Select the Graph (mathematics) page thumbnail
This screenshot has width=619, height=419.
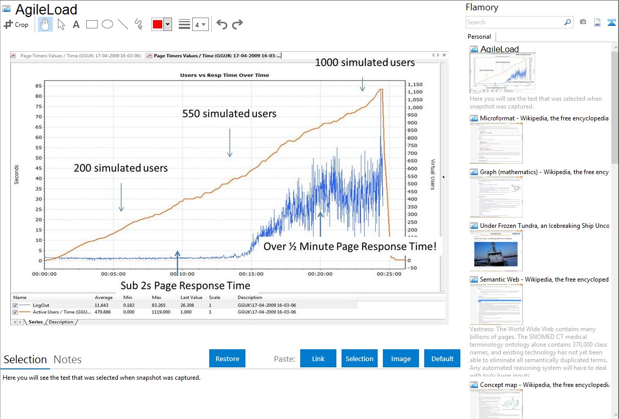point(496,197)
